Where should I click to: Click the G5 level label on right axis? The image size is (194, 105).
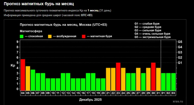click(x=180, y=42)
